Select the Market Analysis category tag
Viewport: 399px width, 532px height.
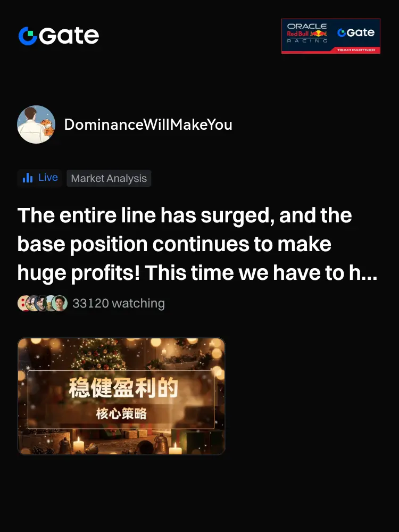(109, 178)
